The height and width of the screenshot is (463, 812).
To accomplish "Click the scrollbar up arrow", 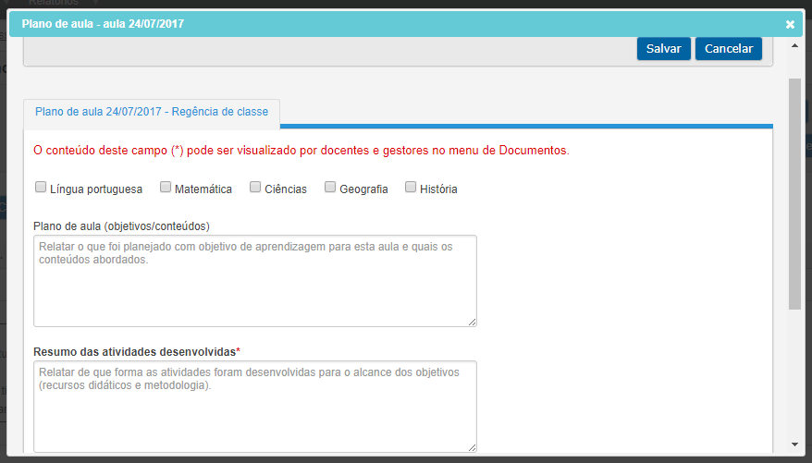I will pos(794,45).
